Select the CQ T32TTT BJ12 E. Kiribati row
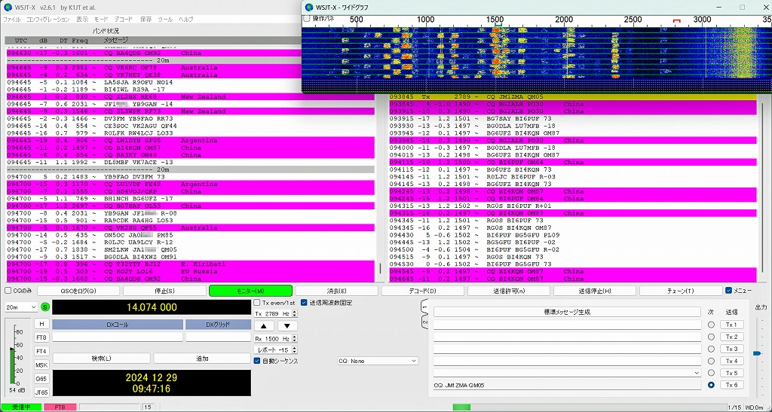The height and width of the screenshot is (412, 772). 191,264
